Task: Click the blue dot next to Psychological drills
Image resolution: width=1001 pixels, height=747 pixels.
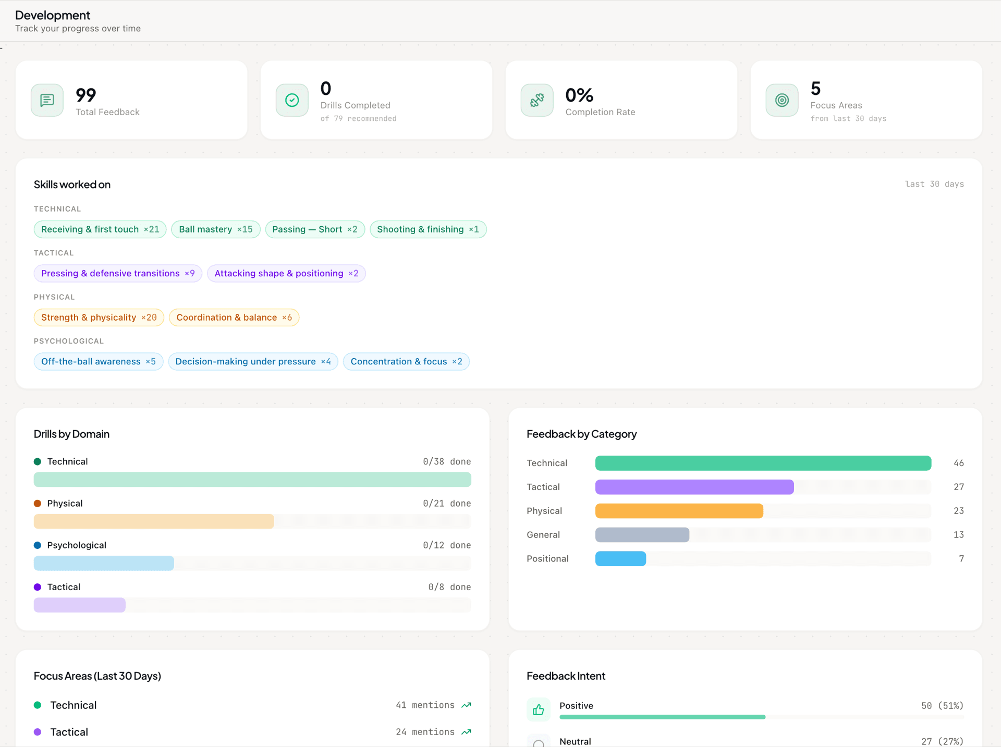Action: 38,545
